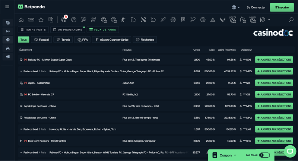
Task: Click the Gains Potentiels column header
Action: [227, 50]
